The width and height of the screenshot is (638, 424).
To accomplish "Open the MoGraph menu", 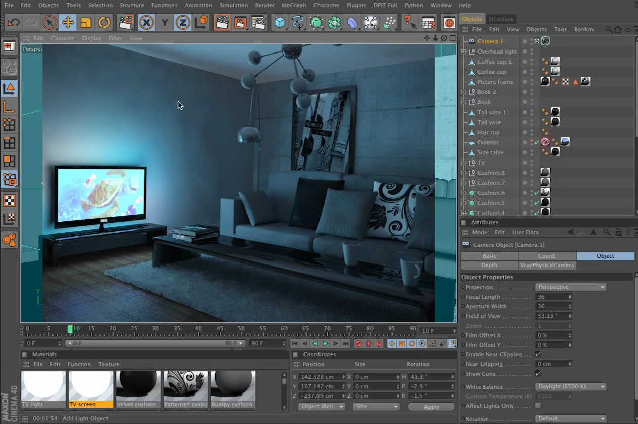I will [x=293, y=5].
